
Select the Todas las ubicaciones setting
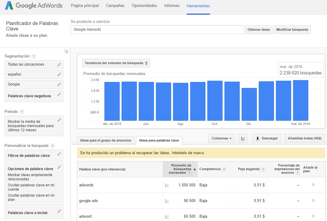pyautogui.click(x=34, y=64)
